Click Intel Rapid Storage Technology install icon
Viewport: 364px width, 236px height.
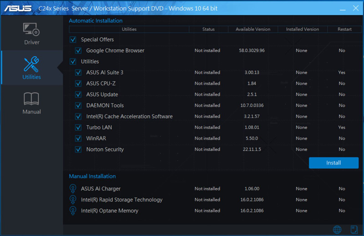click(72, 200)
